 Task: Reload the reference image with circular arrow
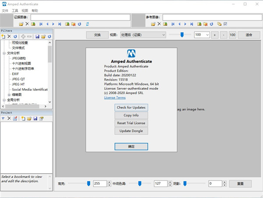(212, 24)
